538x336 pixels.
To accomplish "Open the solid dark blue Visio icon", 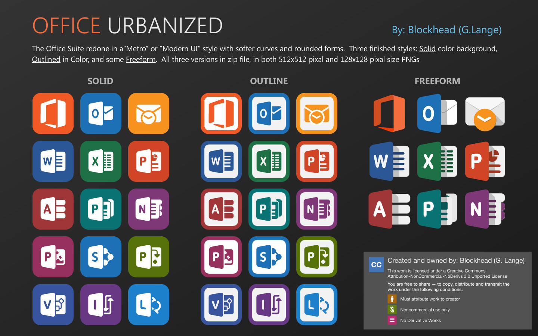I will [53, 305].
